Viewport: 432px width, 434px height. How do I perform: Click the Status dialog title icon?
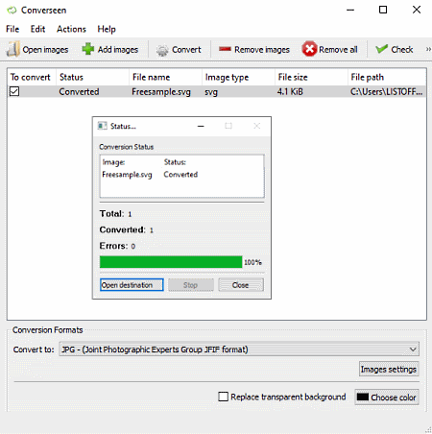102,126
